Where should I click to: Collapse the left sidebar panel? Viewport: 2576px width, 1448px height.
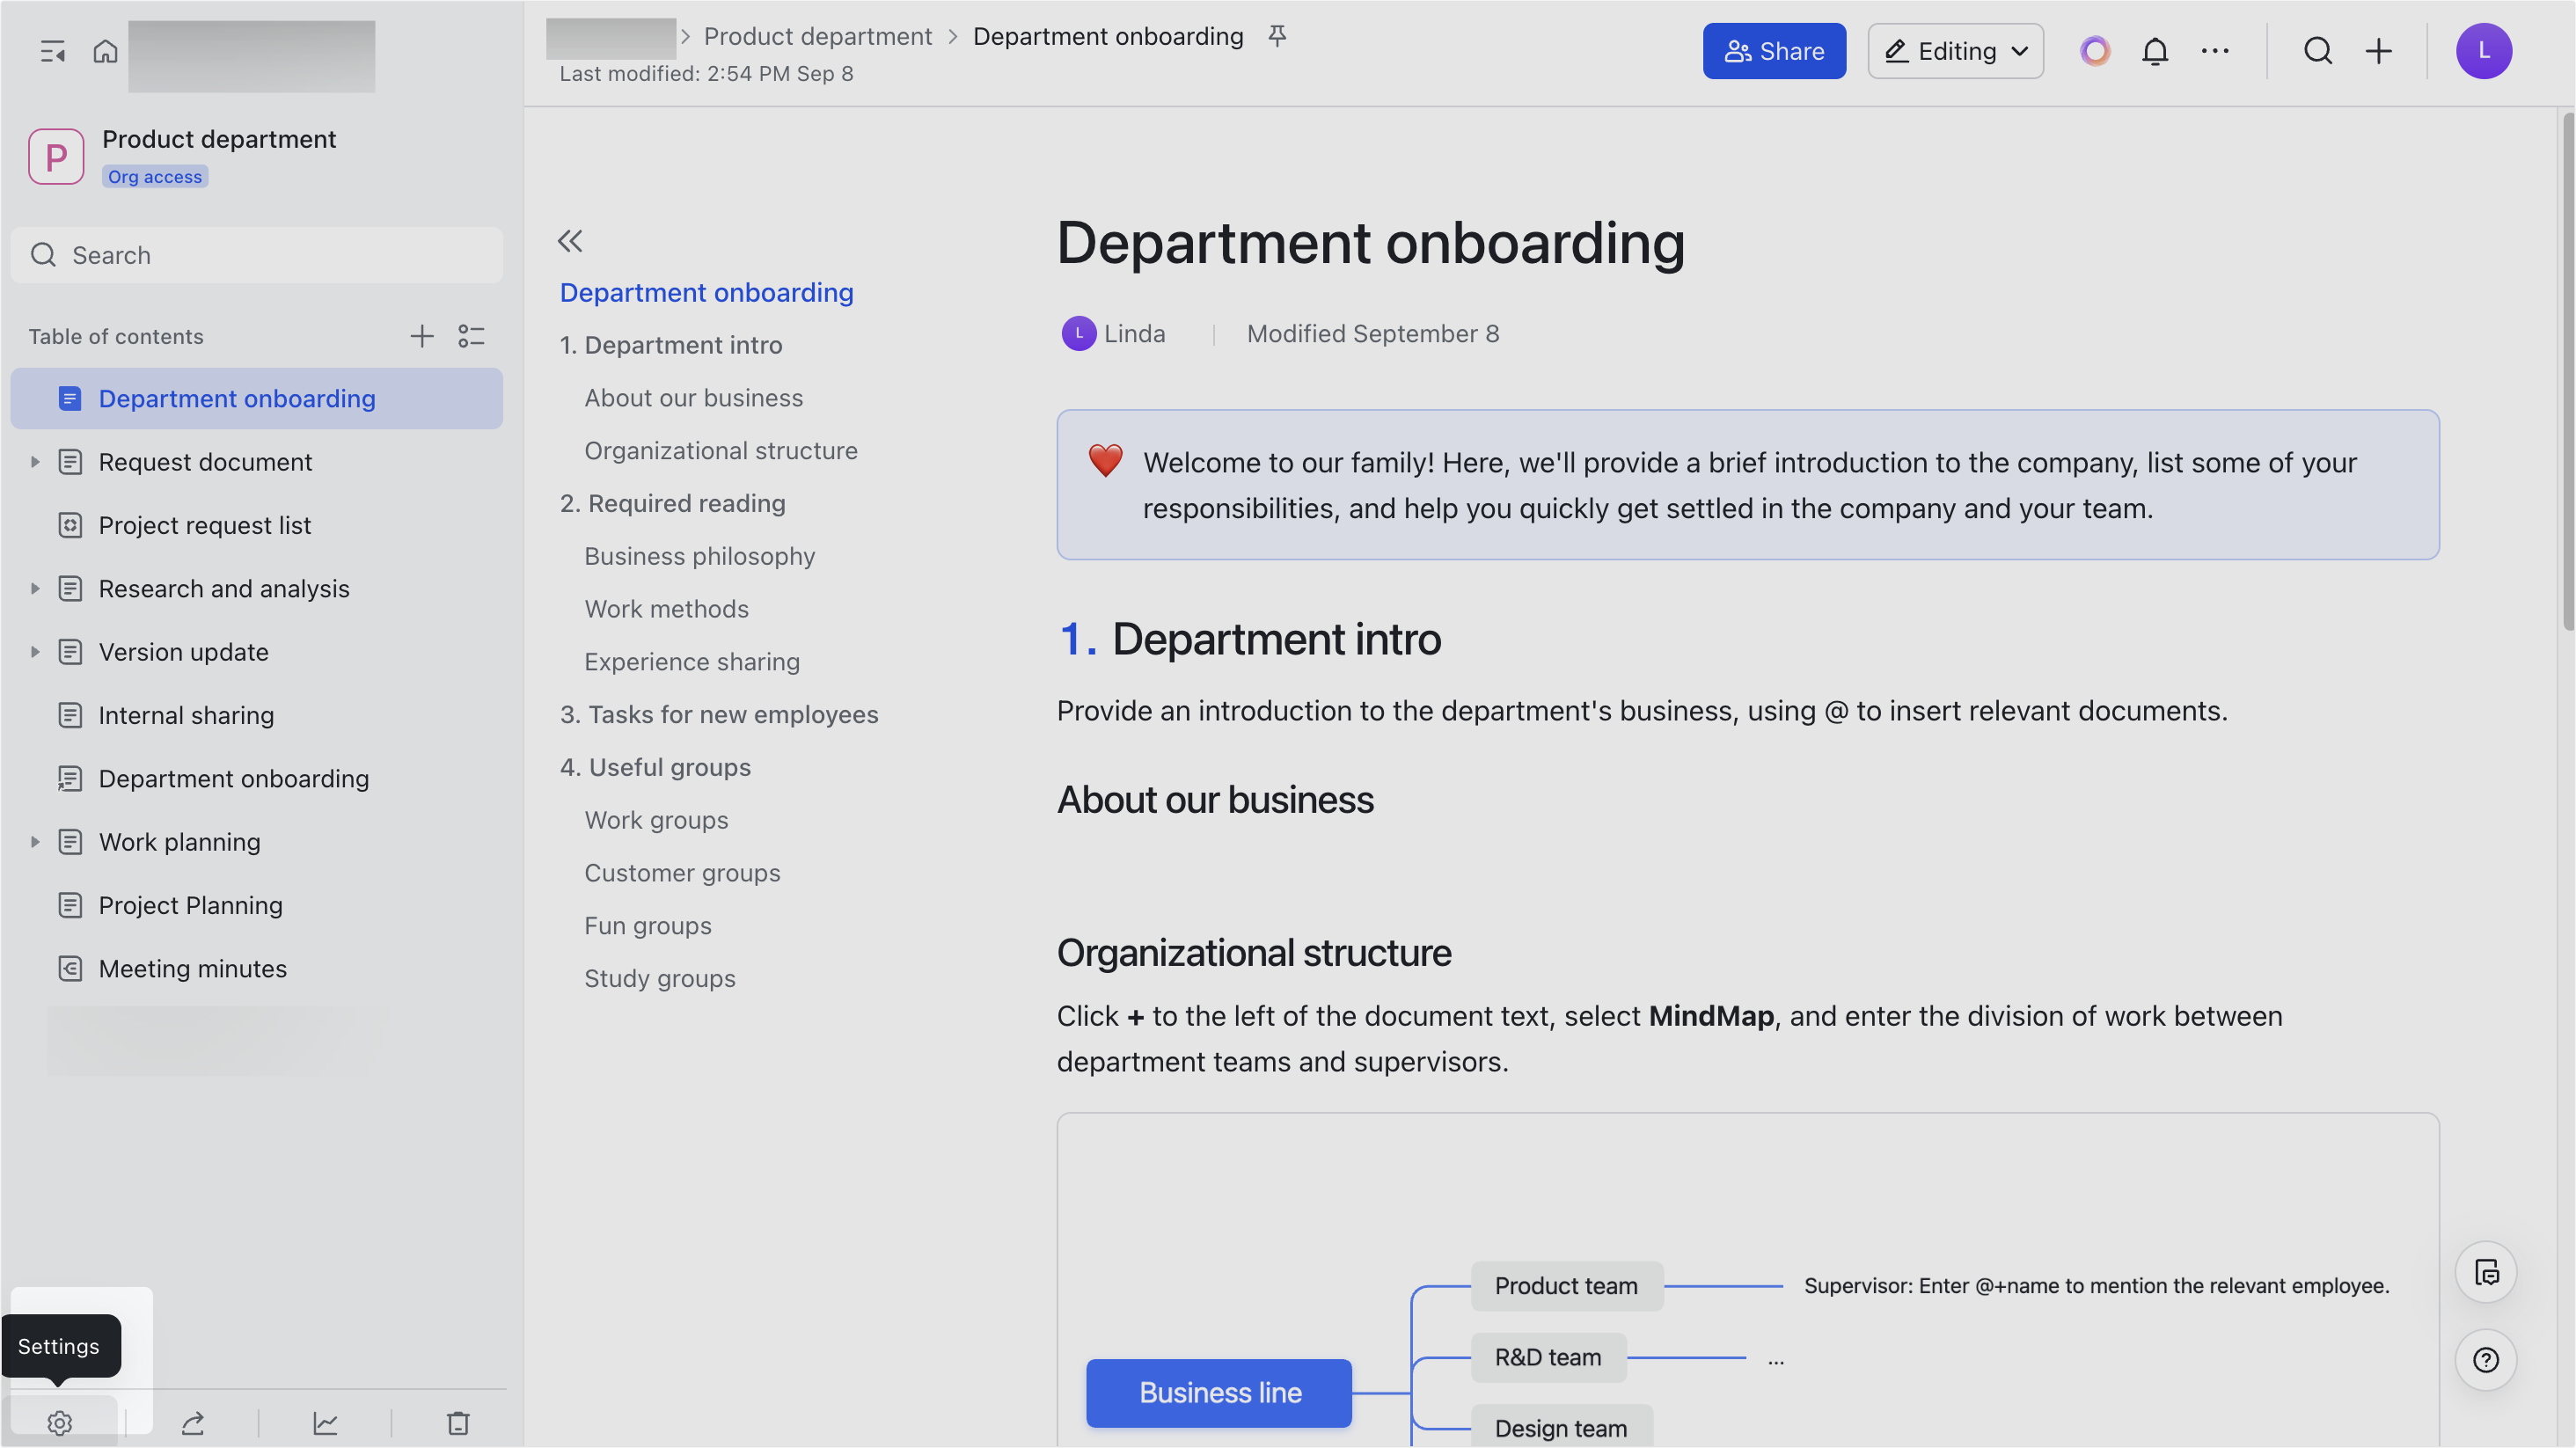click(x=52, y=51)
